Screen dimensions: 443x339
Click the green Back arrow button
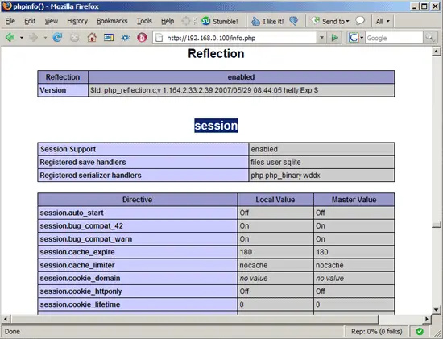pyautogui.click(x=10, y=37)
